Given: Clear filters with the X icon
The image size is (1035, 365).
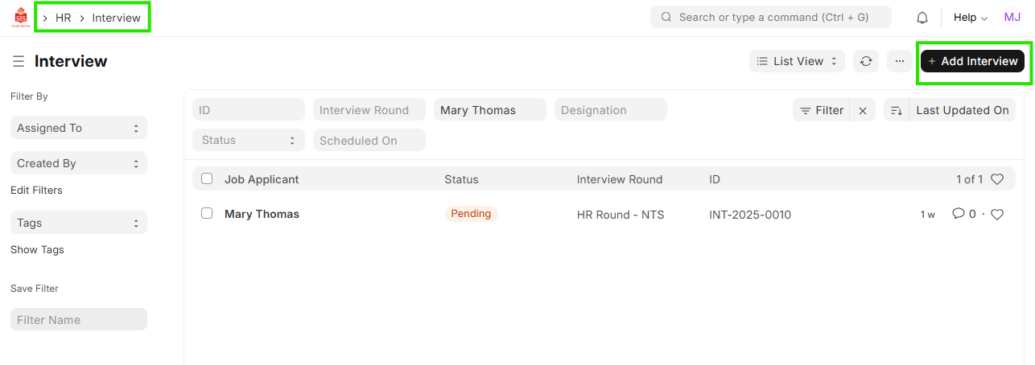Looking at the screenshot, I should [863, 111].
